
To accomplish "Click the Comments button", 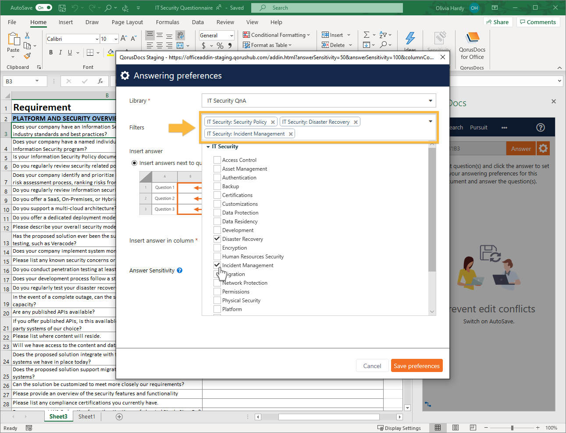I will point(538,22).
